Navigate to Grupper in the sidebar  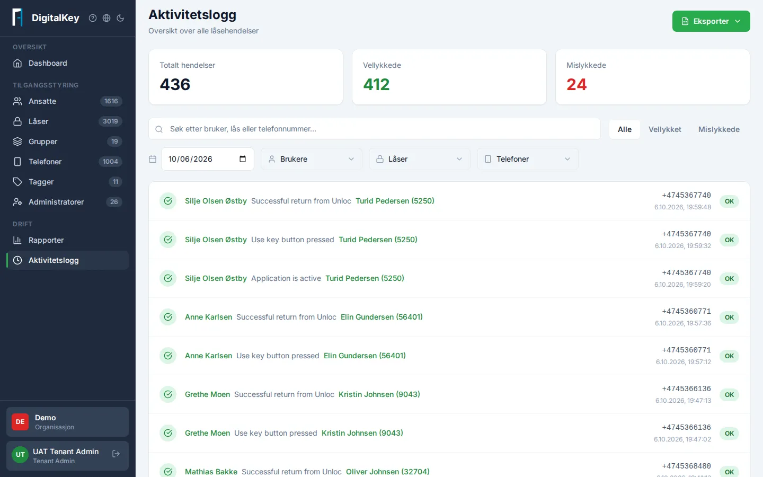pyautogui.click(x=67, y=142)
